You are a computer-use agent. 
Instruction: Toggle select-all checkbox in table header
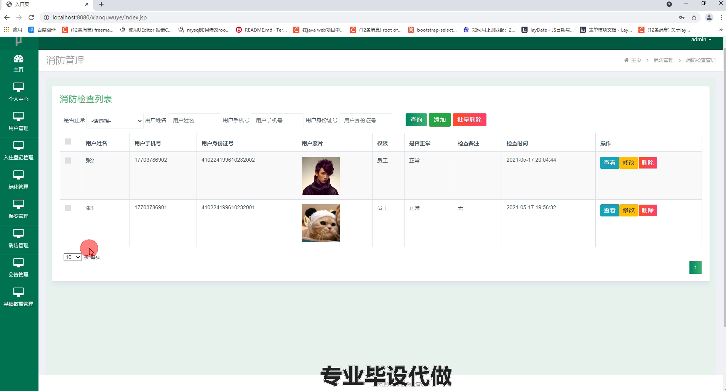pos(68,141)
